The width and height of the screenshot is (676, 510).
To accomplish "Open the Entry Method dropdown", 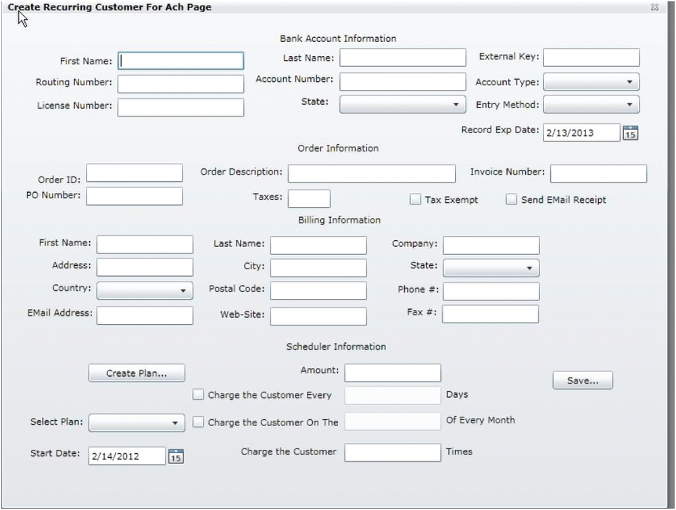I will coord(629,105).
